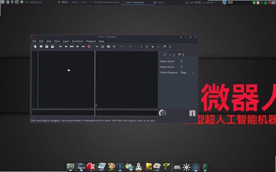Click the sun brightness icon in the dock

[186, 167]
